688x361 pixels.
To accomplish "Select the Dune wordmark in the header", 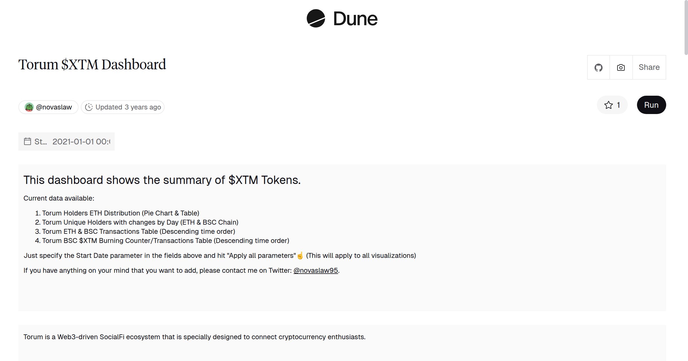I will coord(355,19).
